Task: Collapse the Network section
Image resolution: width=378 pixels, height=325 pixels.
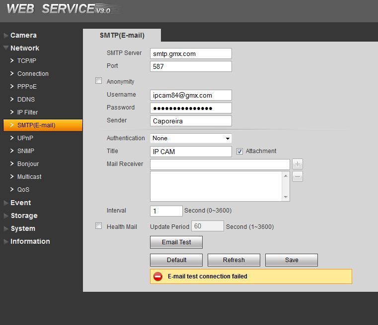Action: (24, 48)
